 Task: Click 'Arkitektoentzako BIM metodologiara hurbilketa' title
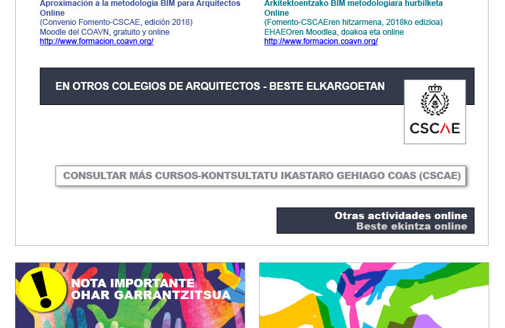pos(353,8)
